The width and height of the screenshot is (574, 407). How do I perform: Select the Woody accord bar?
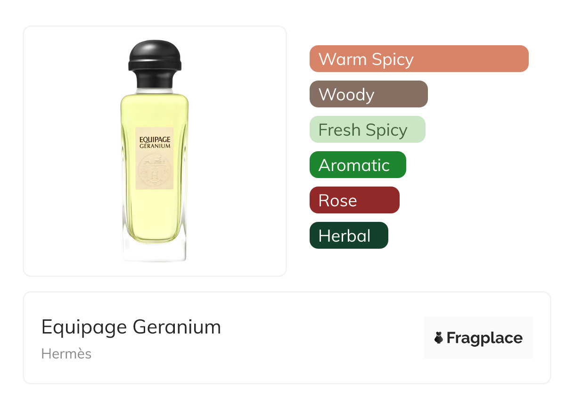pos(368,94)
